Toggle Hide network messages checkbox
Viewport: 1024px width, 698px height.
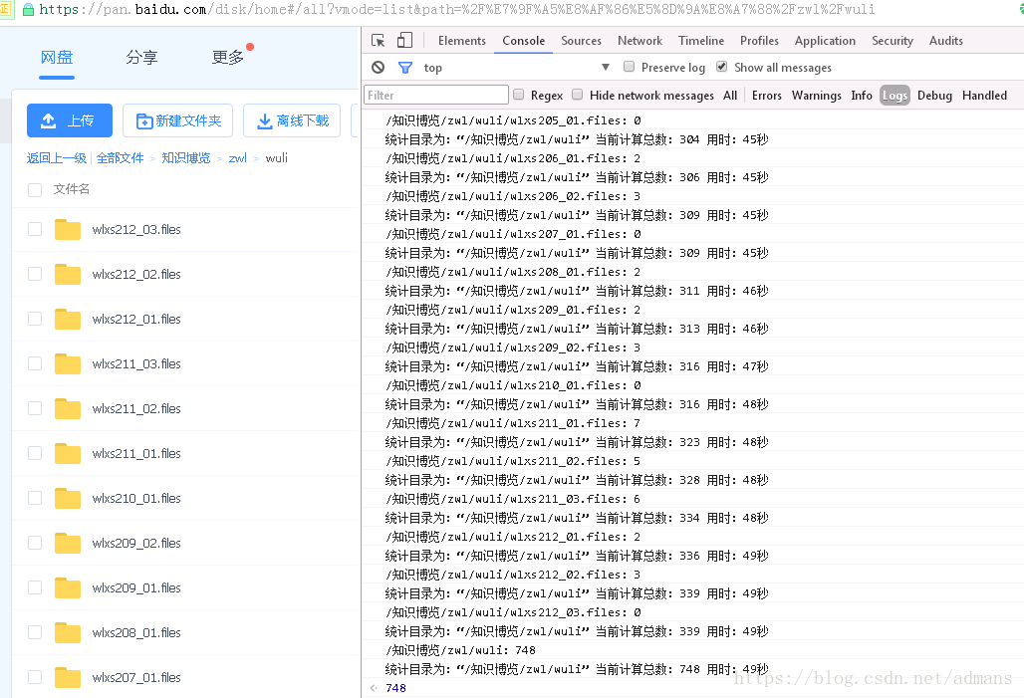pos(578,95)
